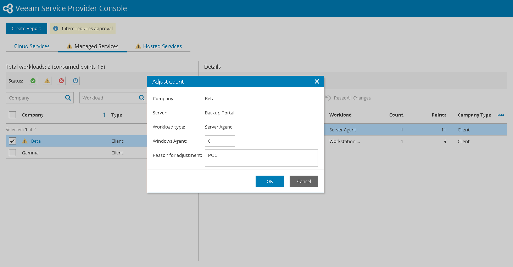Image resolution: width=513 pixels, height=267 pixels.
Task: Click the warning icon next to Beta
Action: click(25, 141)
